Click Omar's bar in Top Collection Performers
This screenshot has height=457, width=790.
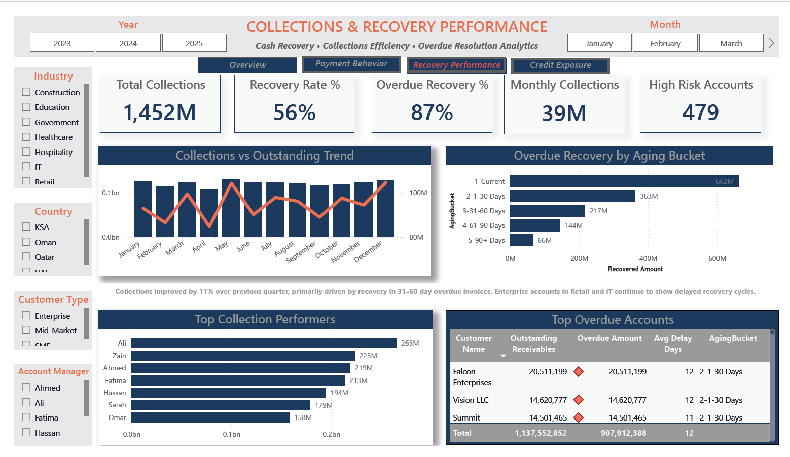click(x=210, y=417)
